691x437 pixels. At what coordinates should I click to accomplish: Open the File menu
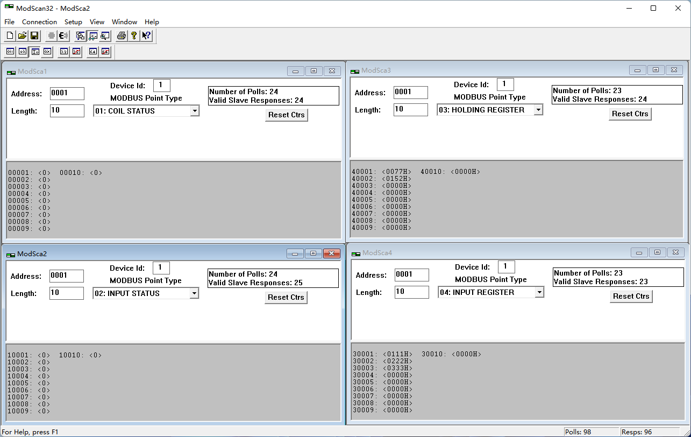click(9, 22)
